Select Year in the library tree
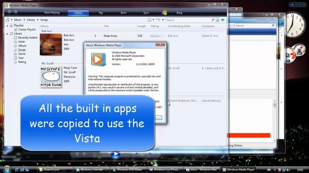This screenshot has width=309, height=173. 21,58
